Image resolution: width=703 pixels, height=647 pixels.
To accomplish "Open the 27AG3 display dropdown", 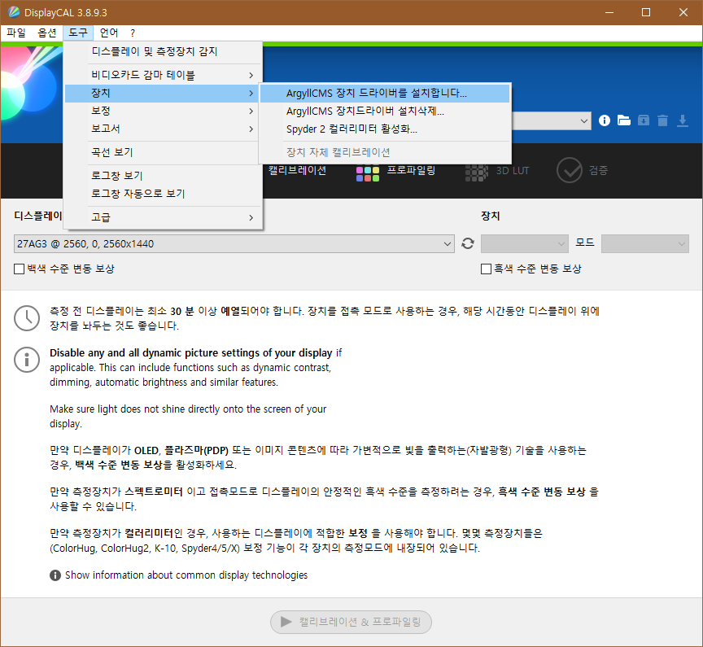I will [234, 243].
